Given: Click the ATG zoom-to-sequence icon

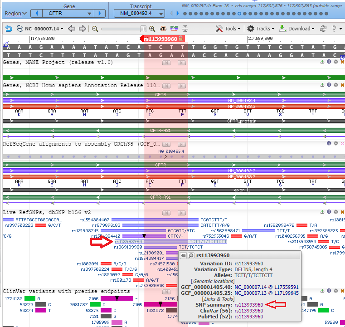Looking at the screenshot, I should 163,29.
